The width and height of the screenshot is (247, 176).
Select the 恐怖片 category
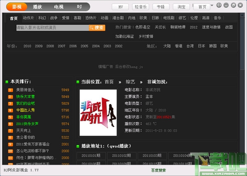click(x=91, y=18)
